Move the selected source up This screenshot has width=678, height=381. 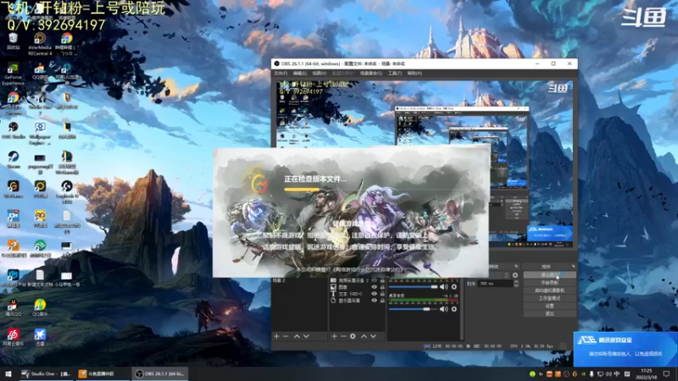click(x=364, y=336)
